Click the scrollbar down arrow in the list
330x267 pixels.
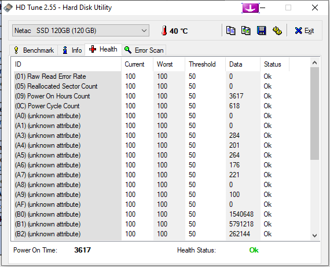point(314,235)
